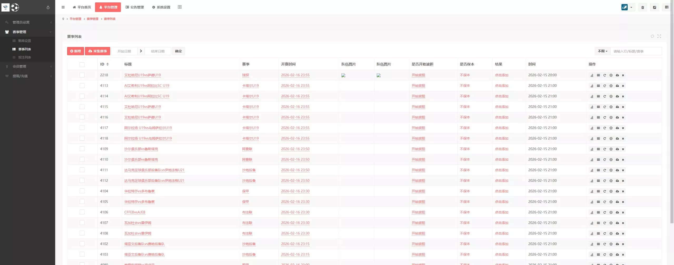Switch to the 公告管理 top tab
This screenshot has height=265, width=674.
135,7
